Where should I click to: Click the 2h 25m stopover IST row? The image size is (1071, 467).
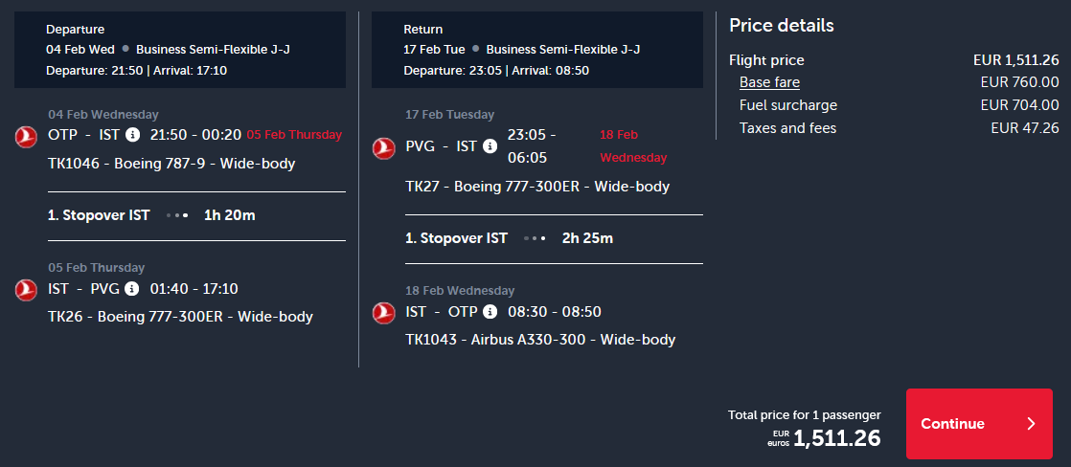(x=537, y=238)
